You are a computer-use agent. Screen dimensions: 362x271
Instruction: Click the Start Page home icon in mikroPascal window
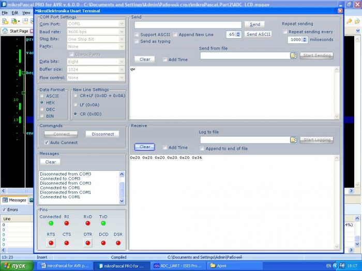pos(5,31)
